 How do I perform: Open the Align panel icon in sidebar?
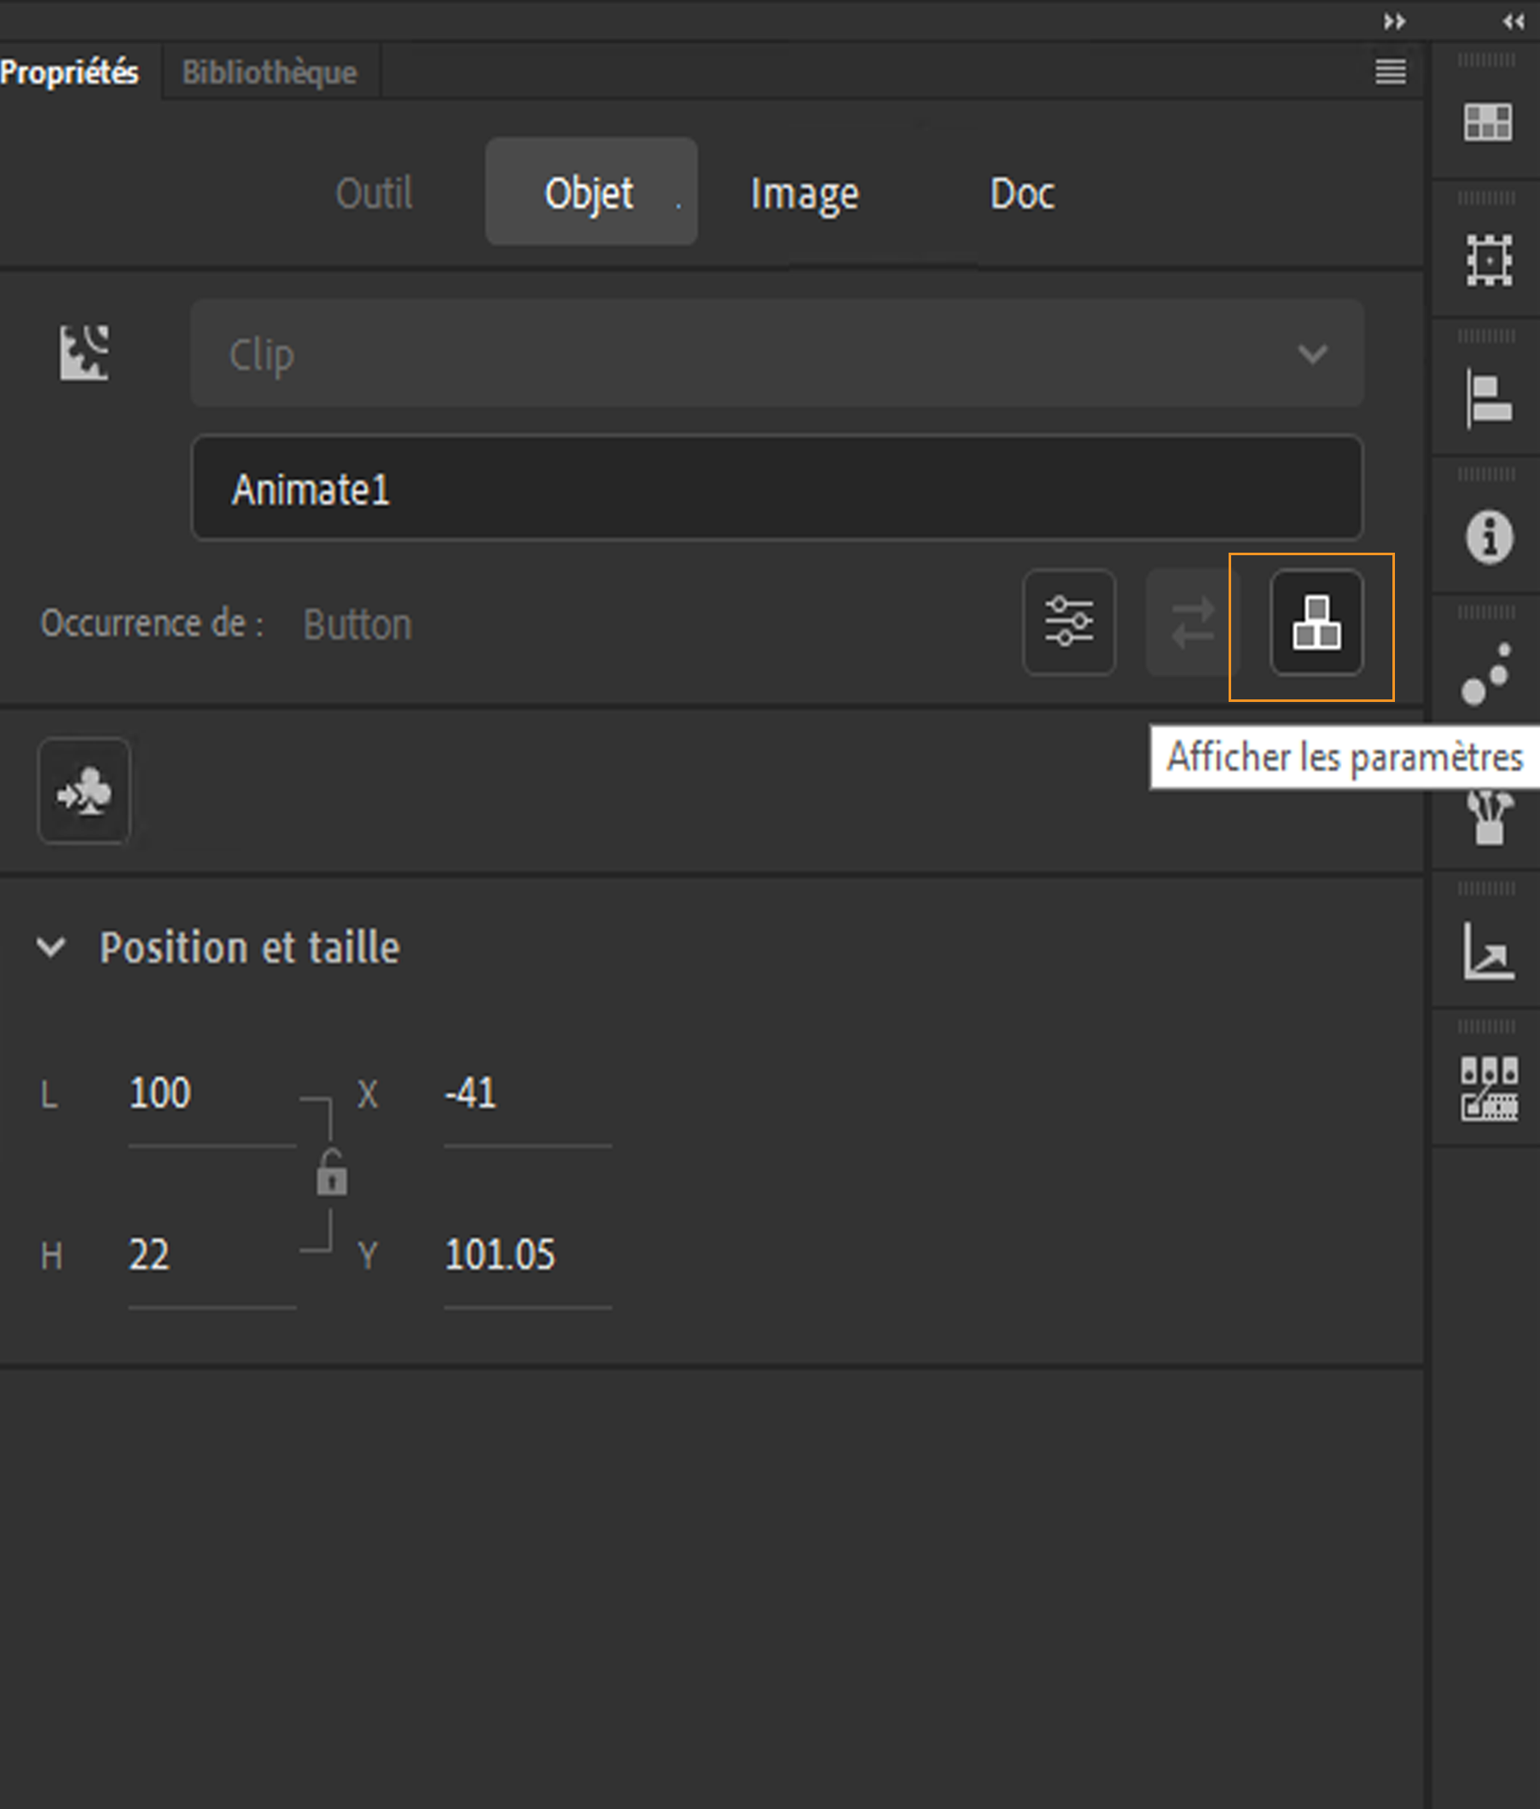tap(1489, 399)
